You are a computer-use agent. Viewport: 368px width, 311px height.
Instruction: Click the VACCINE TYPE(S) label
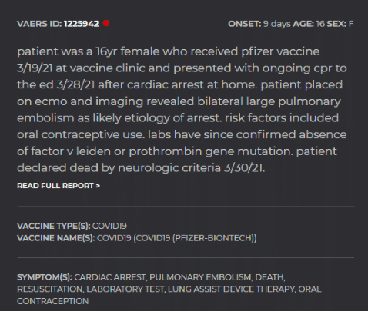pyautogui.click(x=54, y=226)
